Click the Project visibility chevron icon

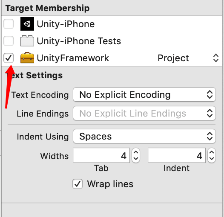tap(216, 58)
